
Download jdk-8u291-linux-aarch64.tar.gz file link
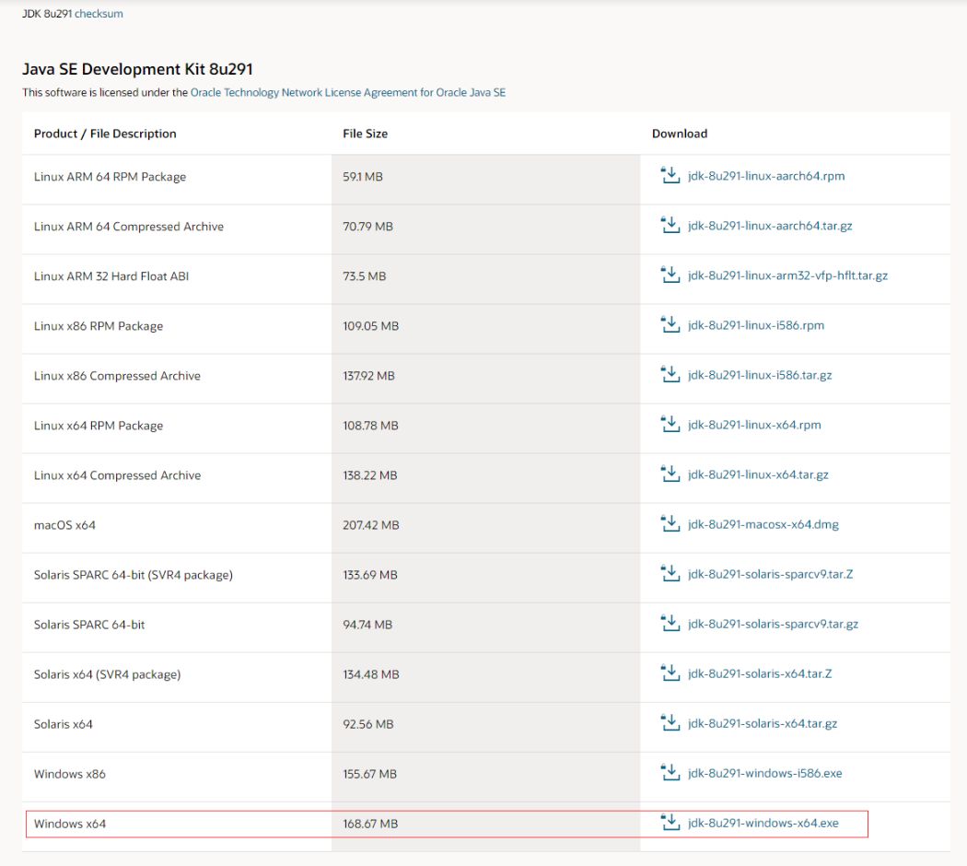pyautogui.click(x=770, y=226)
